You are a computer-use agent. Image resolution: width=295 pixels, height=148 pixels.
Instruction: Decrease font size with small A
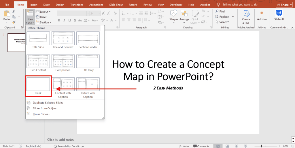click(x=109, y=13)
